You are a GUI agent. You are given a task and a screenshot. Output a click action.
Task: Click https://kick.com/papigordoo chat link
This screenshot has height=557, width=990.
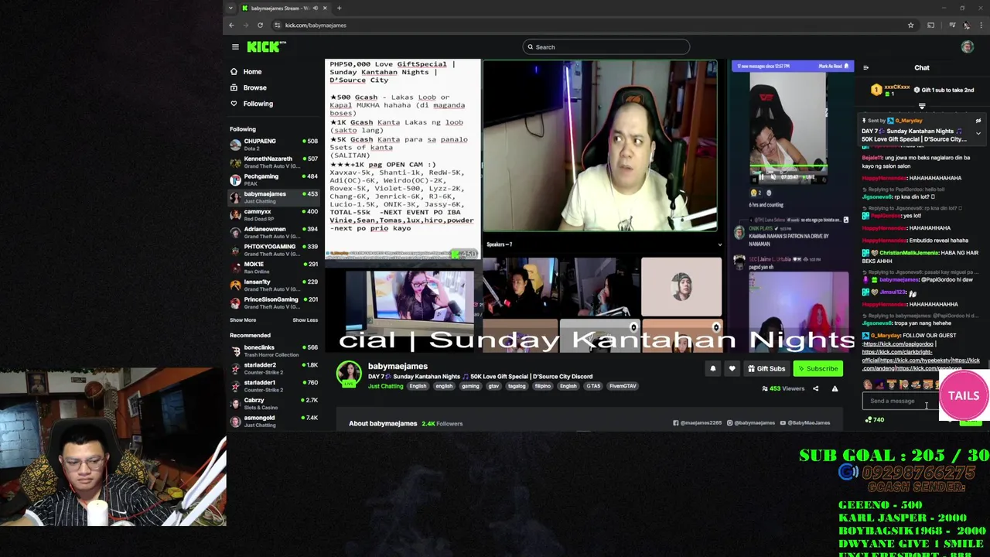point(898,344)
